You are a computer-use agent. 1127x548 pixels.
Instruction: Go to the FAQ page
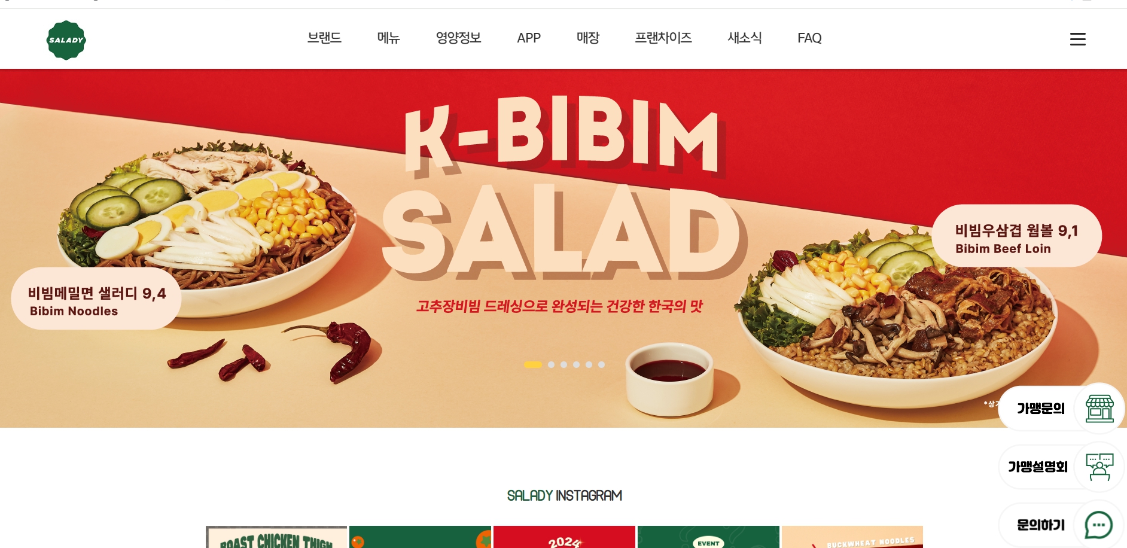(809, 38)
